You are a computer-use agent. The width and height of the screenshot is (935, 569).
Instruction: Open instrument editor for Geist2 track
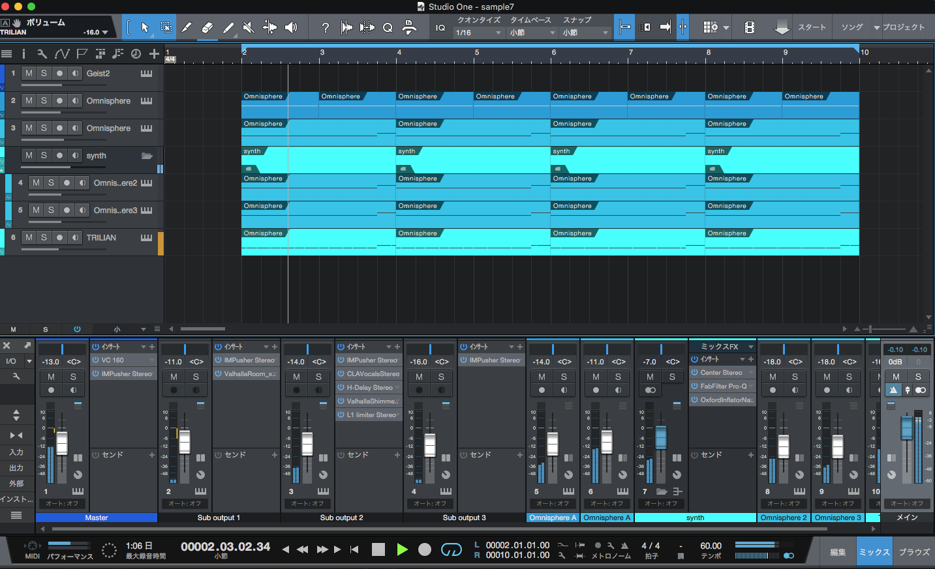click(146, 74)
